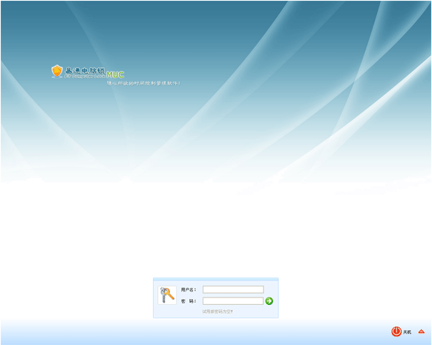Click the green MUC logo text
Viewport: 432px width, 345px height.
point(115,75)
